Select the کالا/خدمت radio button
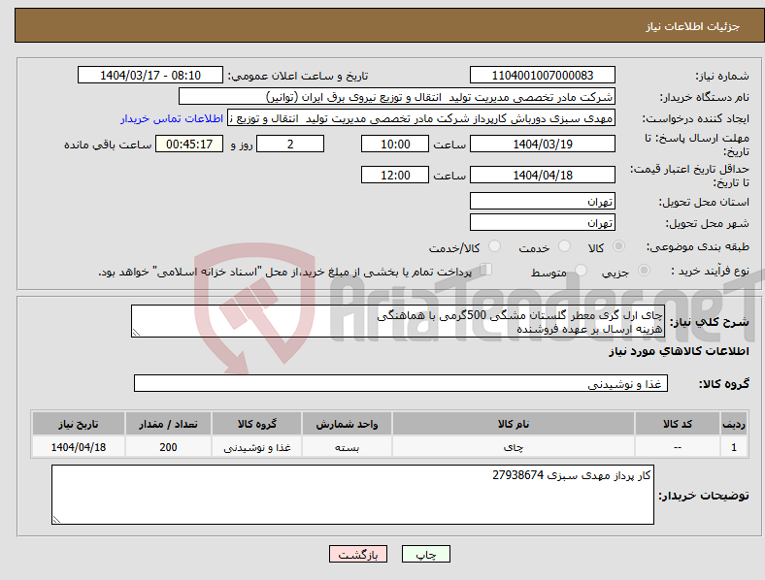This screenshot has width=765, height=580. click(x=495, y=246)
